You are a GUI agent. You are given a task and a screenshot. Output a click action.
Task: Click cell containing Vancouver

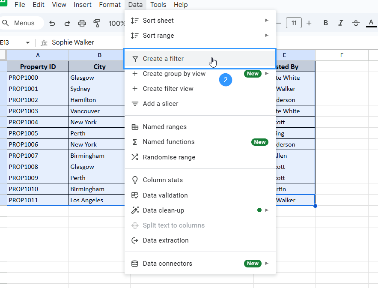97,111
